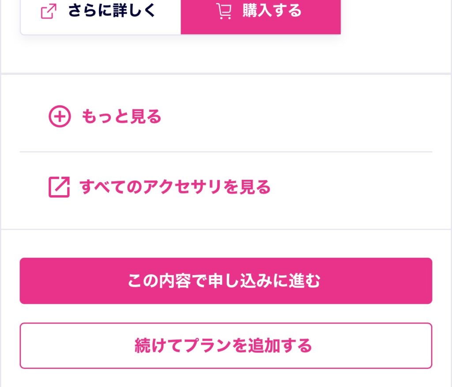452x387 pixels.
Task: Proceed to application with the pink button
Action: (x=226, y=281)
